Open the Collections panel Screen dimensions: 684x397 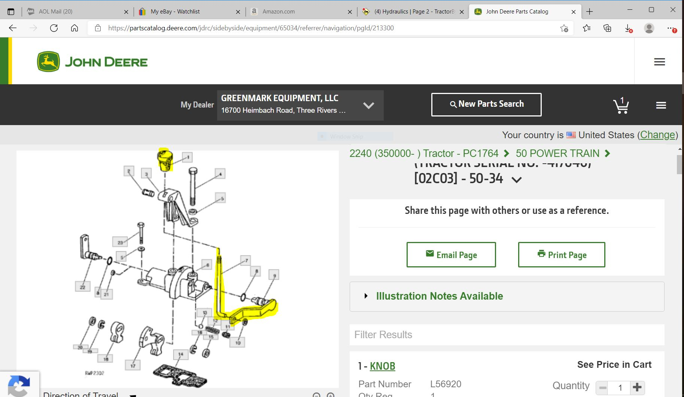[607, 28]
